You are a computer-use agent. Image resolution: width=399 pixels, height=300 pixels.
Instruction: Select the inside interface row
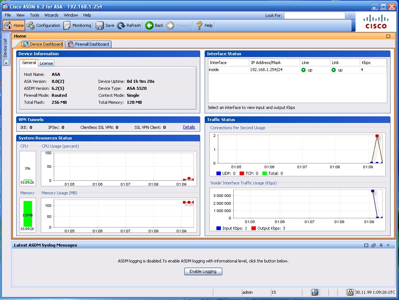click(297, 70)
